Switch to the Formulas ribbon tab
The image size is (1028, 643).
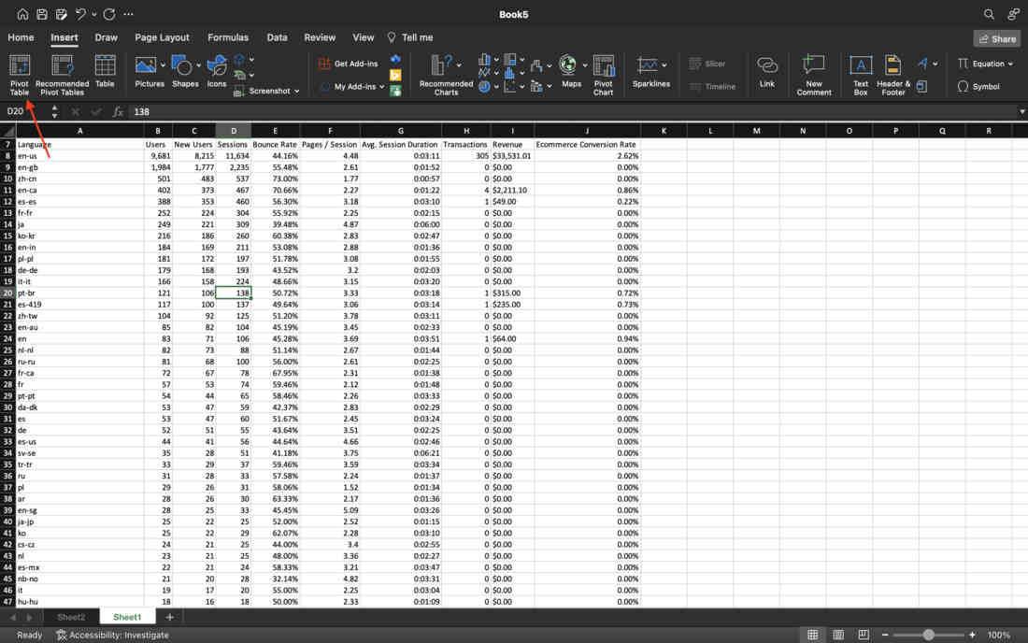click(x=227, y=37)
